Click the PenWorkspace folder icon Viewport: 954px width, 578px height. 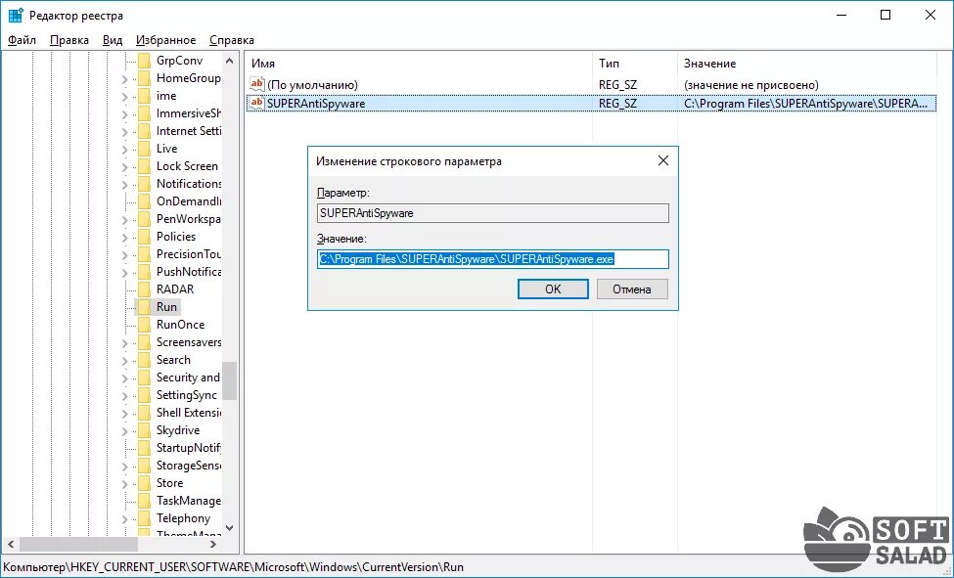pyautogui.click(x=144, y=218)
